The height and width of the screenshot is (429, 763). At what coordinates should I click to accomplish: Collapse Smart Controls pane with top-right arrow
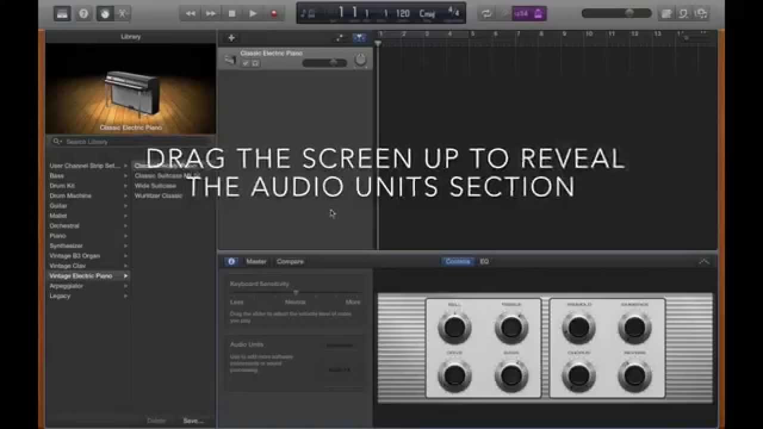704,262
